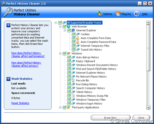Click the 'Not available' last wash value
154x124 pixels.
pos(19,88)
